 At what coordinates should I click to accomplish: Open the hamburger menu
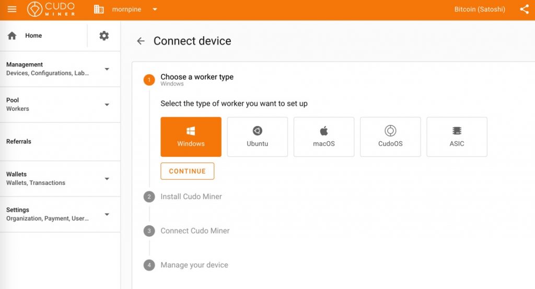pos(12,9)
